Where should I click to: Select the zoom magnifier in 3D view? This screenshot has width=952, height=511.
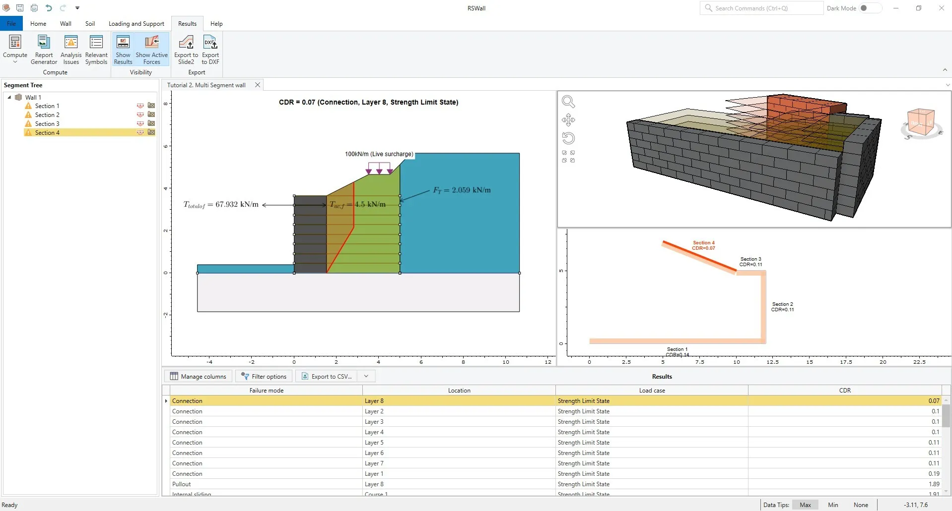pos(568,102)
